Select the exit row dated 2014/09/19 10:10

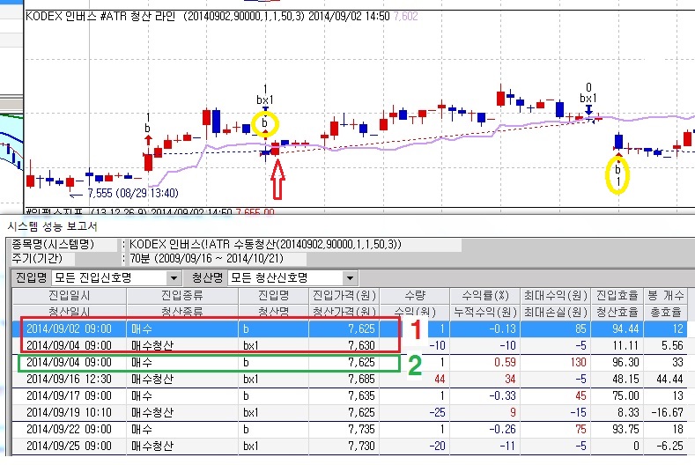coord(350,412)
